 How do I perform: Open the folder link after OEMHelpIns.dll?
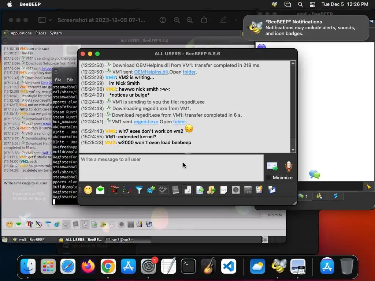189,72
